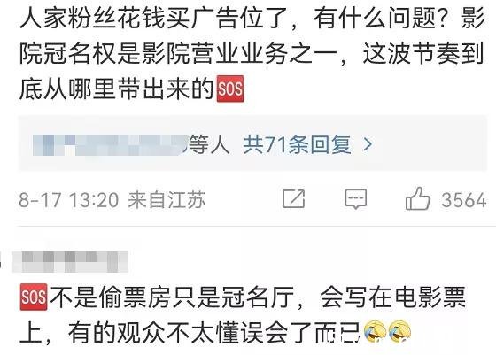This screenshot has height=355, width=496.
Task: Click the SOS emoji before 不是偷票房
Action: (x=34, y=297)
